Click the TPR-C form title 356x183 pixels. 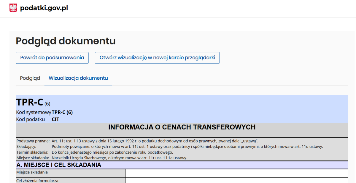click(30, 102)
